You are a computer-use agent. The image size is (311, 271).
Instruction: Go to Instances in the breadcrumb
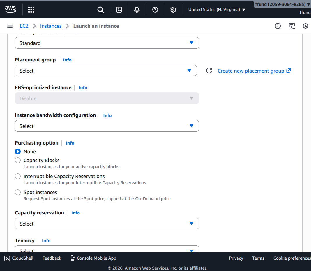(x=51, y=26)
